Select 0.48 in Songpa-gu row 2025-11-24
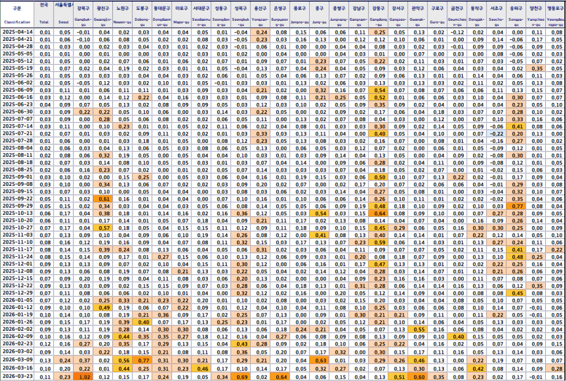Viewport: 566px width, 381px height. click(515, 257)
